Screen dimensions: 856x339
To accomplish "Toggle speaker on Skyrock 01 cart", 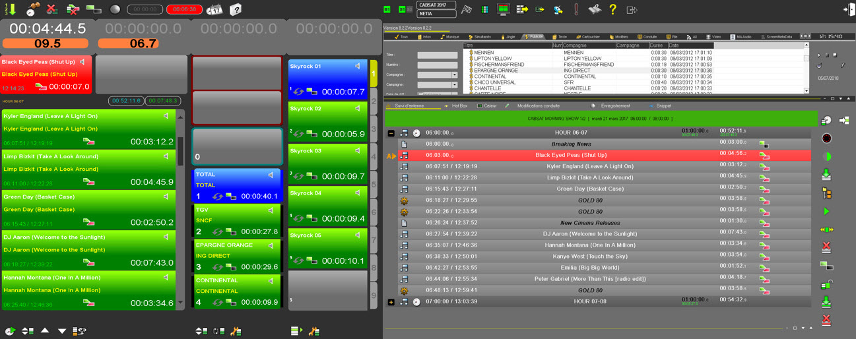I will [x=357, y=66].
